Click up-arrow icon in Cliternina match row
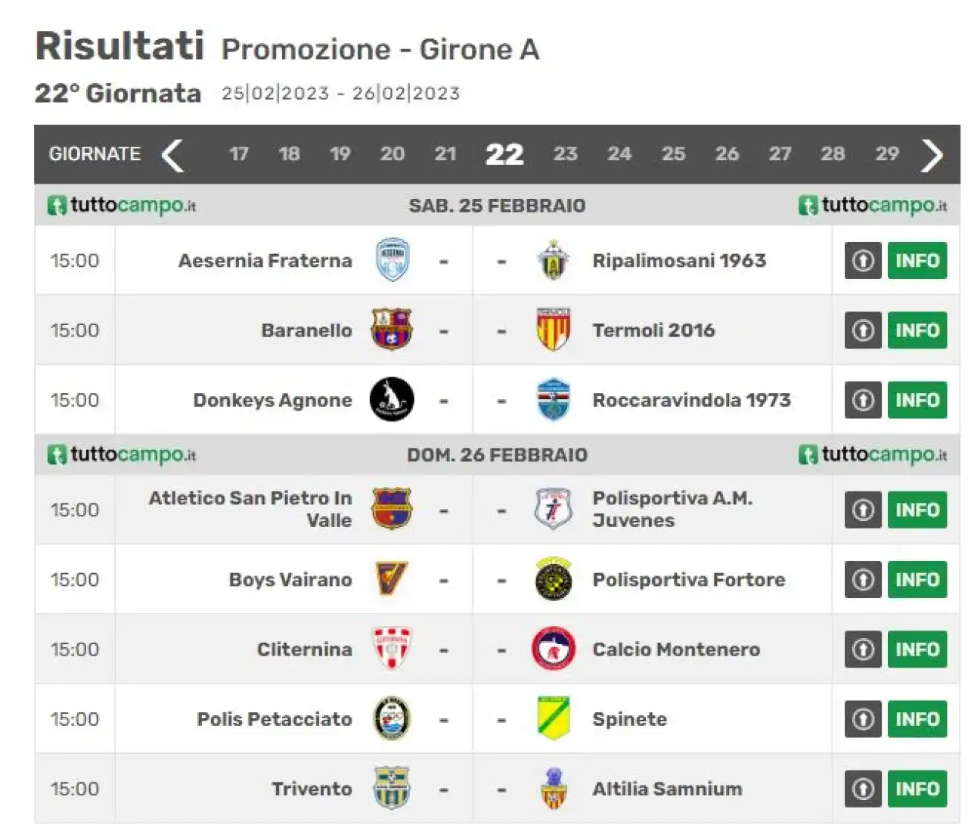Image resolution: width=968 pixels, height=840 pixels. pyautogui.click(x=863, y=649)
